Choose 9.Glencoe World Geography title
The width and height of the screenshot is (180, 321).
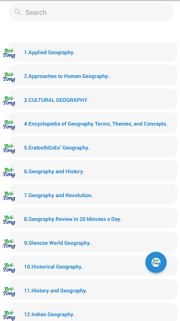(57, 243)
